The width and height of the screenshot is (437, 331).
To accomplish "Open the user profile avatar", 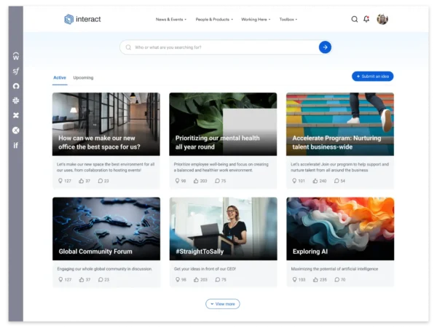I will (x=382, y=19).
